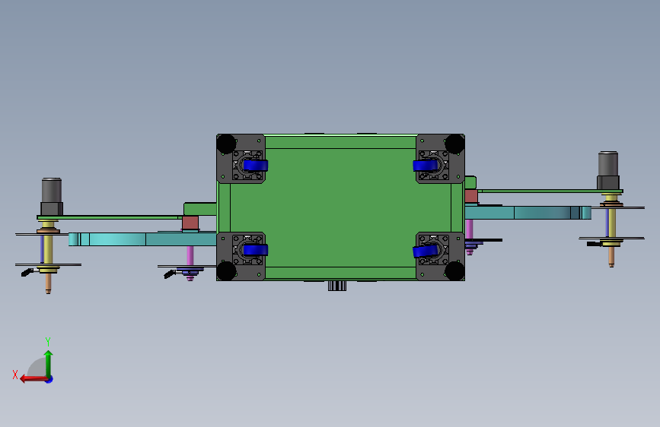Select the black round foot at top-right corner
Screen dimensions: 660x427
click(455, 144)
